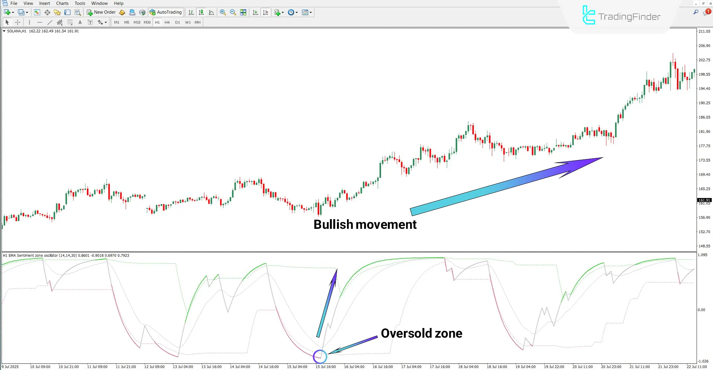Tile chart windows using the grid icon
713x370 pixels.
243,12
